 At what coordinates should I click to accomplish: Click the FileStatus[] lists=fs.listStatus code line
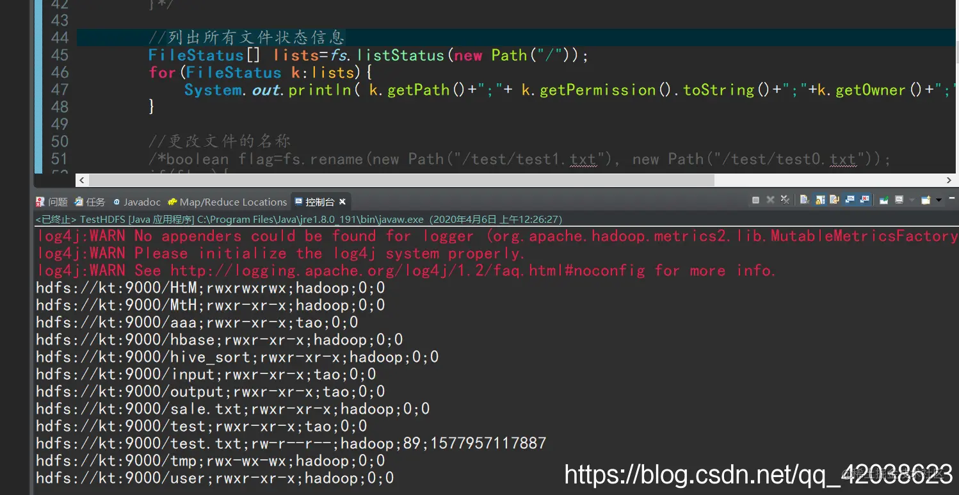(368, 55)
